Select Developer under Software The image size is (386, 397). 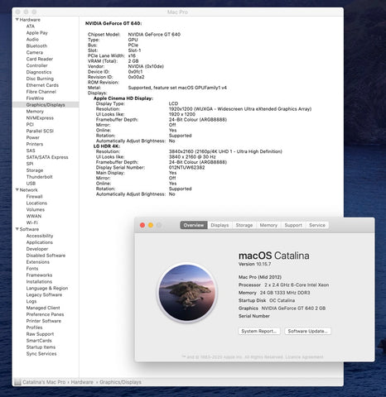click(x=37, y=249)
